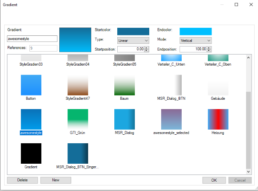Click the GTI_Grün label text
This screenshot has width=258, height=191.
[x=77, y=133]
